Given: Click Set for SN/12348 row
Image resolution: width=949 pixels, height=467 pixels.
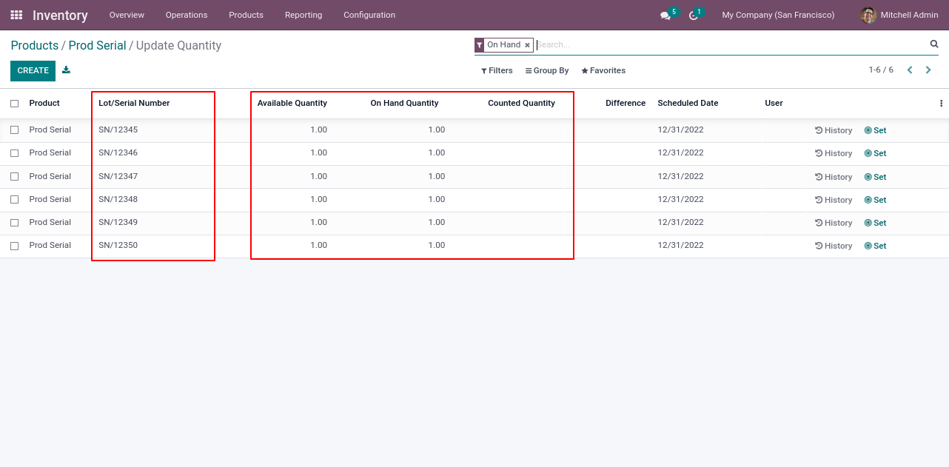Looking at the screenshot, I should 875,200.
